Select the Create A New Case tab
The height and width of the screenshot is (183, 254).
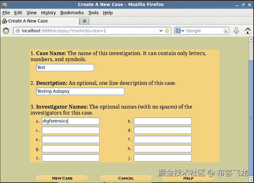pos(40,21)
